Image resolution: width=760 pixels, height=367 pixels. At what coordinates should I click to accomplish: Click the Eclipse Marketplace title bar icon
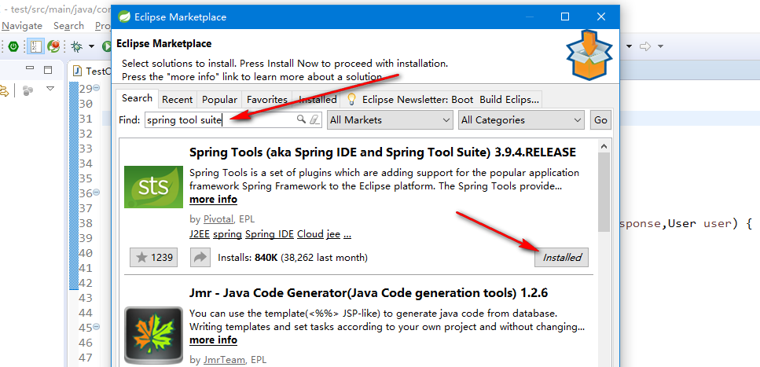124,17
